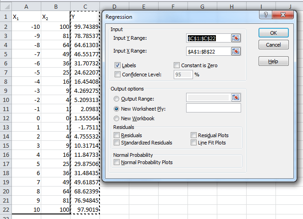This screenshot has width=303, height=219.
Task: Click cell C2 with value 99.74389
Action: pyautogui.click(x=85, y=27)
